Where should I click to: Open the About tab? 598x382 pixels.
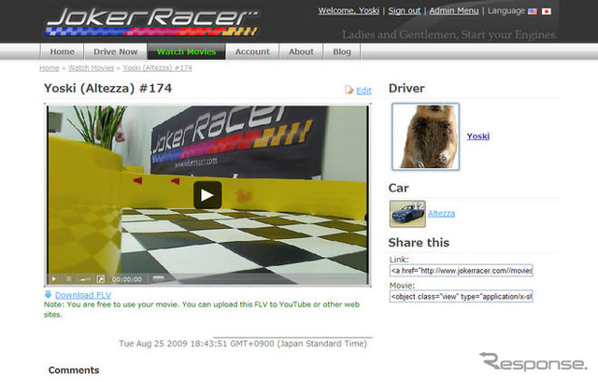(x=301, y=51)
